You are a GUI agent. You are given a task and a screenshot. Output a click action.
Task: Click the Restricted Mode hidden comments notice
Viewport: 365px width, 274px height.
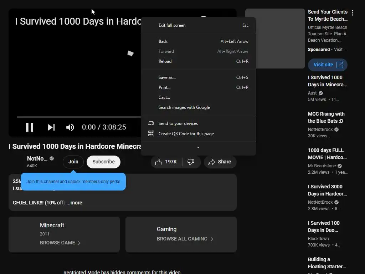click(123, 272)
